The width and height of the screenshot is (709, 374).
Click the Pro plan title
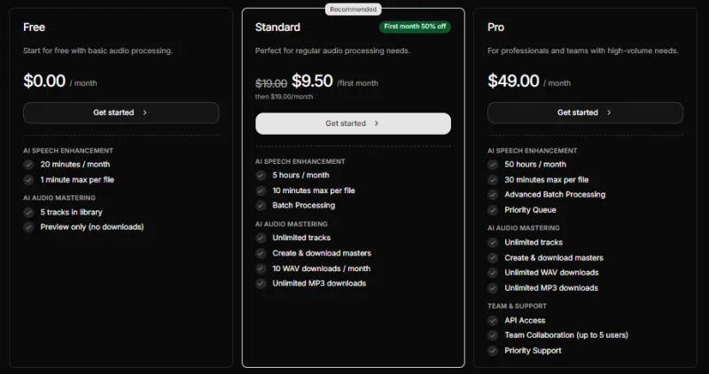click(x=496, y=27)
